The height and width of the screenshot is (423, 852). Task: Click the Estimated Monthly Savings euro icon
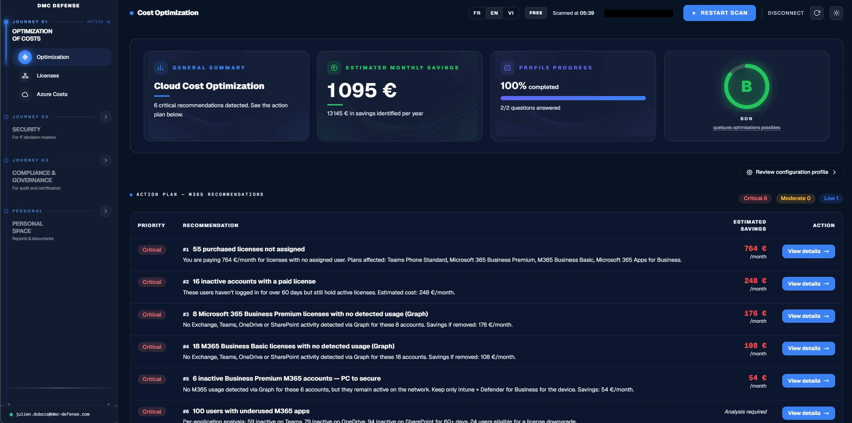[x=334, y=68]
